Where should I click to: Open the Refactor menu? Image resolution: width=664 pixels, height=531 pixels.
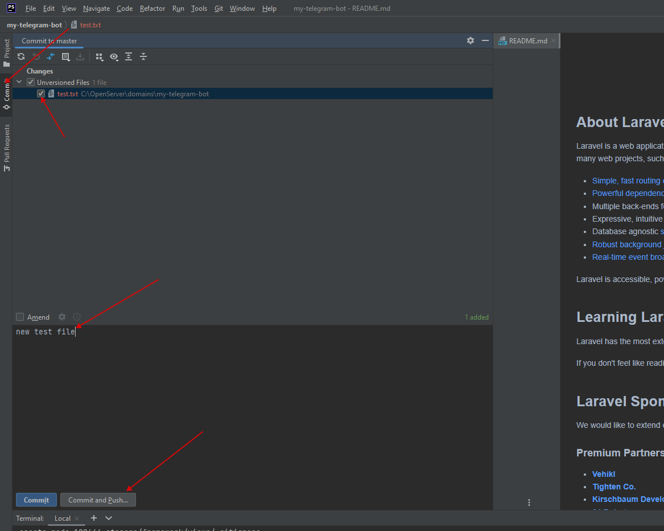point(152,9)
